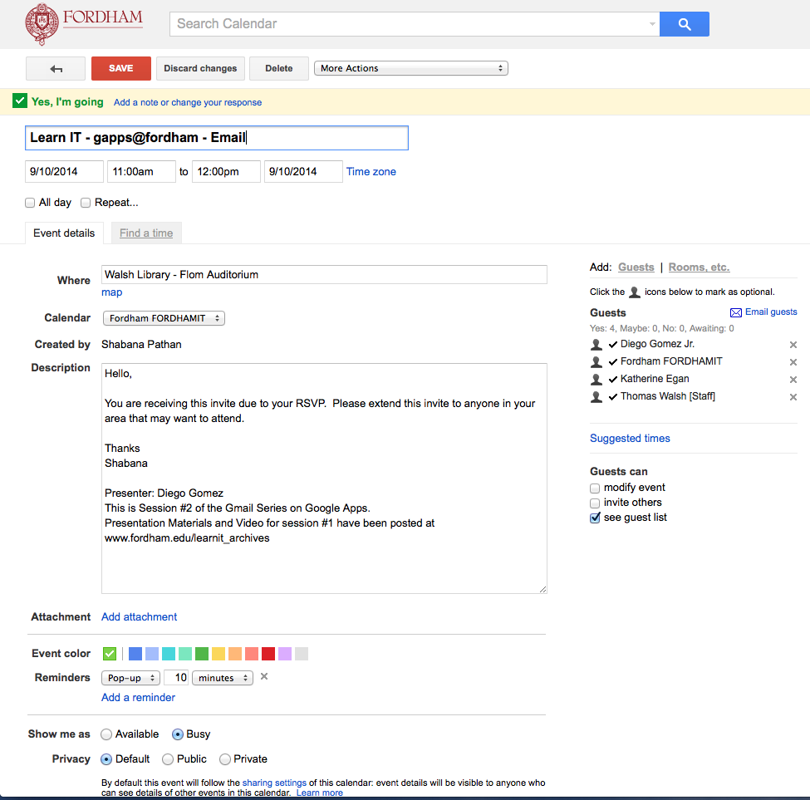Image resolution: width=810 pixels, height=800 pixels.
Task: Enable the Repeat checkbox
Action: click(86, 203)
